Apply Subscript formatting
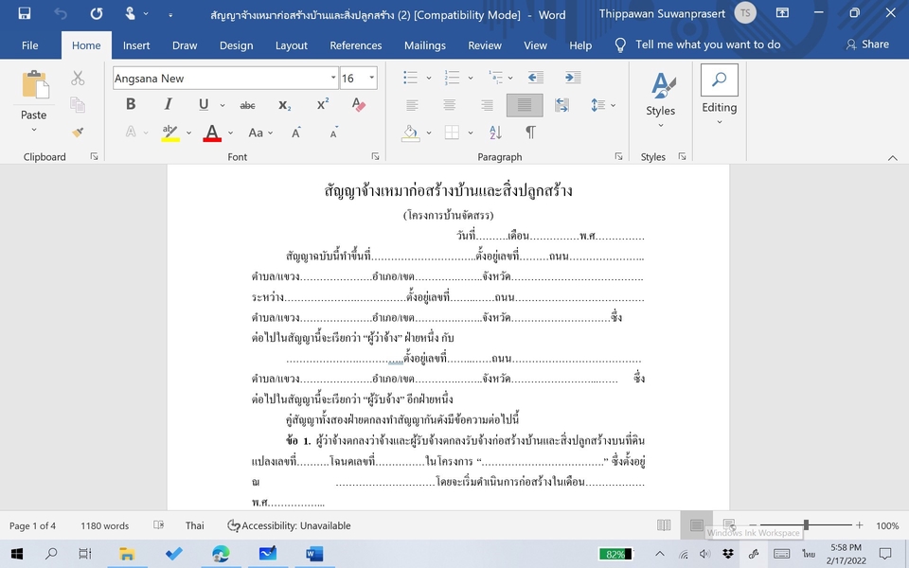The height and width of the screenshot is (568, 909). [x=285, y=105]
